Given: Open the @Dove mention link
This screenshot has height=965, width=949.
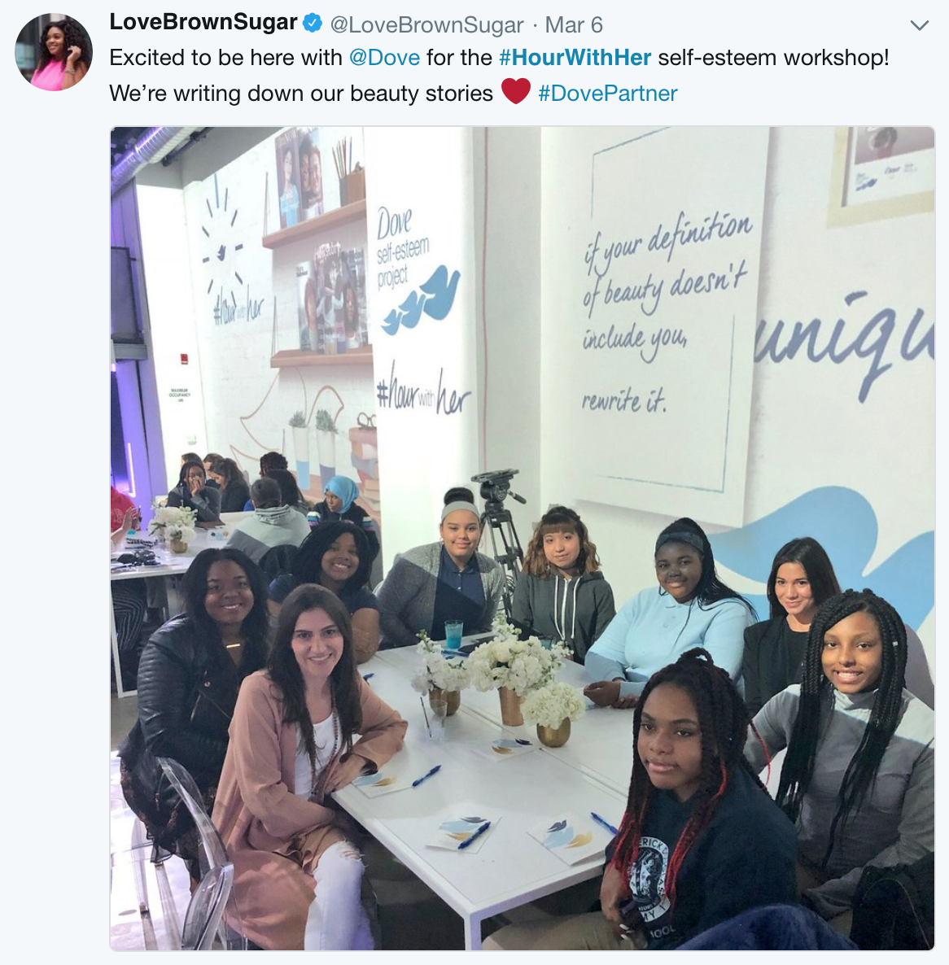Looking at the screenshot, I should point(385,57).
